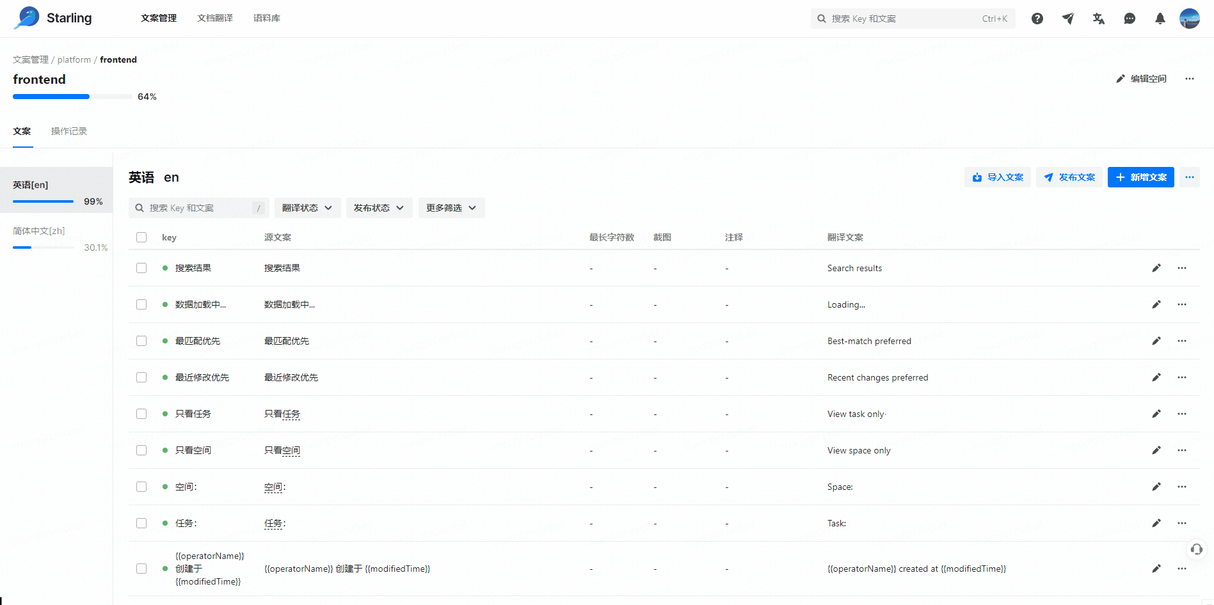This screenshot has width=1214, height=605.
Task: Switch to the 操作记录 tab
Action: coord(69,131)
